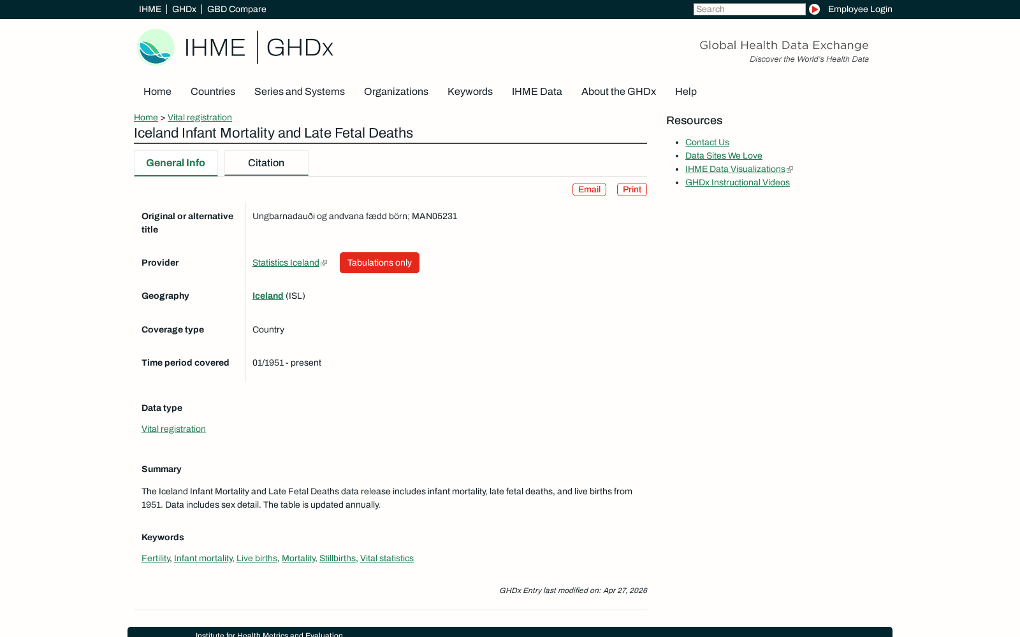Viewport: 1020px width, 637px height.
Task: Click the Home breadcrumb link
Action: tap(146, 117)
